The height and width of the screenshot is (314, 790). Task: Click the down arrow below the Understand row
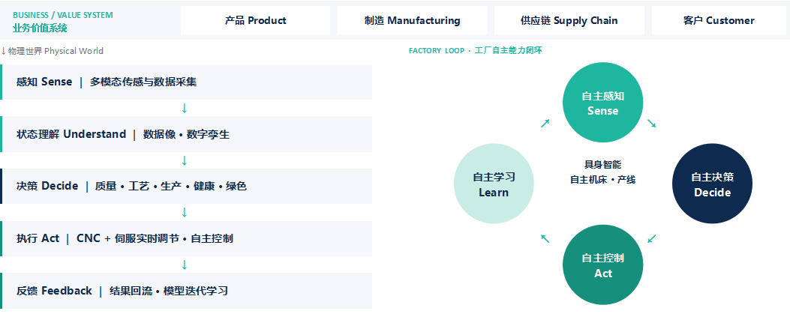[x=185, y=160]
